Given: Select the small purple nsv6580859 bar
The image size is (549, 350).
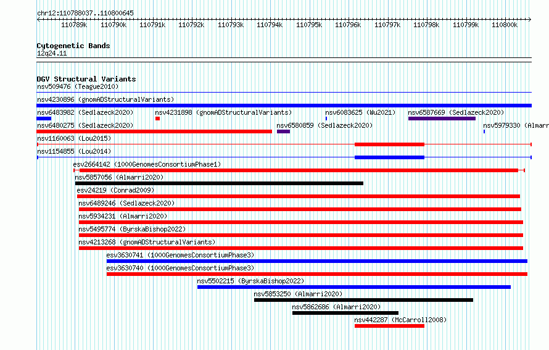Looking at the screenshot, I should pyautogui.click(x=283, y=131).
